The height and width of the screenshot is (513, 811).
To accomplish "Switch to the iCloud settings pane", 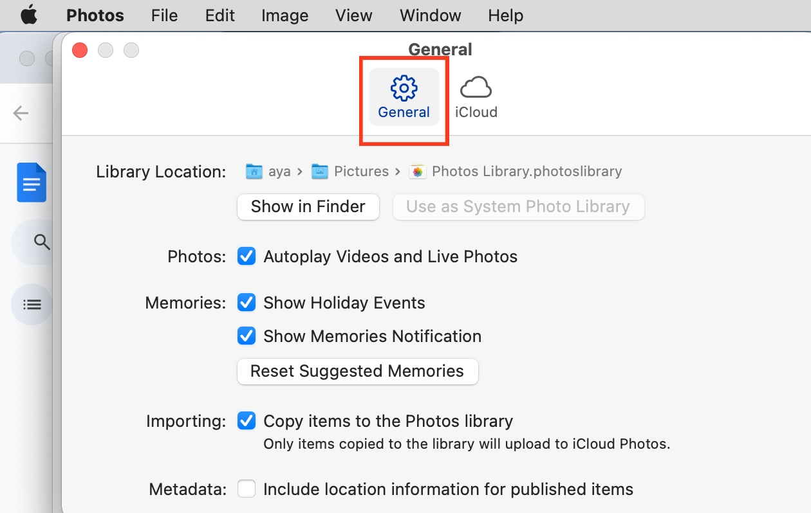I will pos(476,95).
